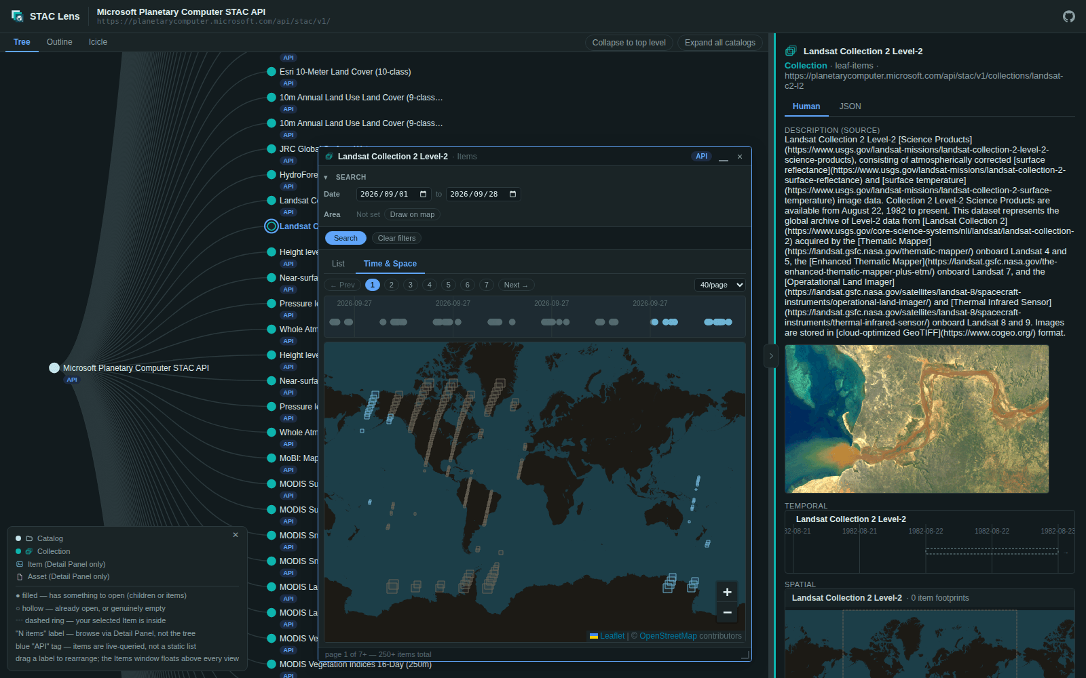Screen dimensions: 1086x678
Task: Collapse the detail panel side handle
Action: point(770,356)
